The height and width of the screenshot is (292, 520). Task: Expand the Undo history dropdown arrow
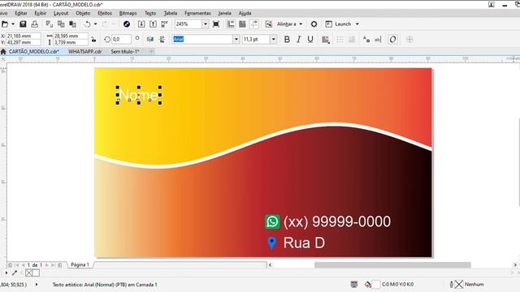pos(96,24)
